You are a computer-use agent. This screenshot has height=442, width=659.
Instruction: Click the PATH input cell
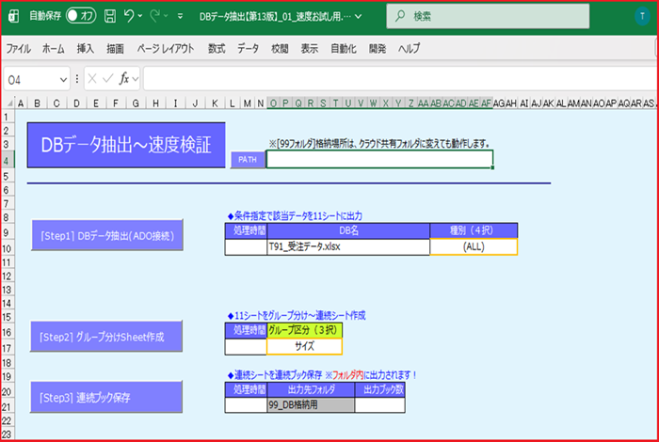[x=379, y=160]
